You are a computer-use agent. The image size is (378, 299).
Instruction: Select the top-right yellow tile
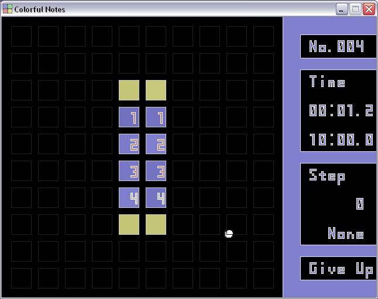tap(156, 90)
